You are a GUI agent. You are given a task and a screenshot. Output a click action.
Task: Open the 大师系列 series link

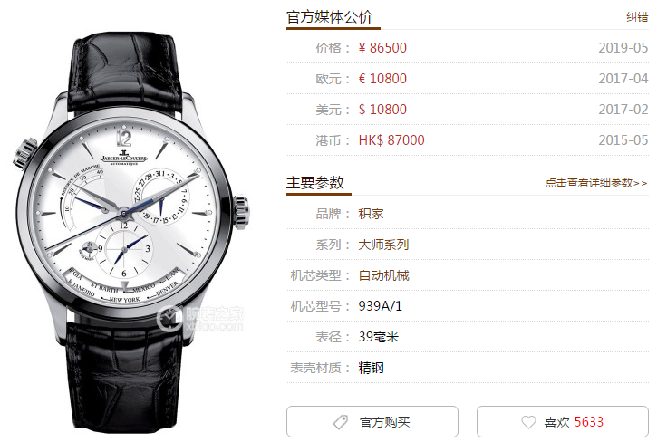coord(383,245)
